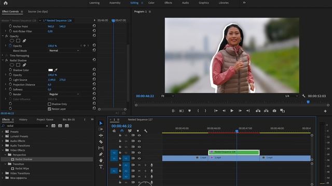
Task: Select the Ripple Edit tool
Action: pyautogui.click(x=101, y=135)
